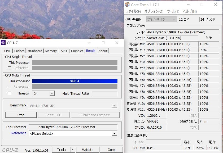Click Submit and Compare button
Viewport: 223px width, 153px height.
(x=95, y=115)
